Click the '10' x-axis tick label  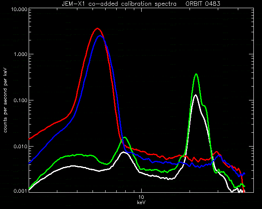pos(141,197)
